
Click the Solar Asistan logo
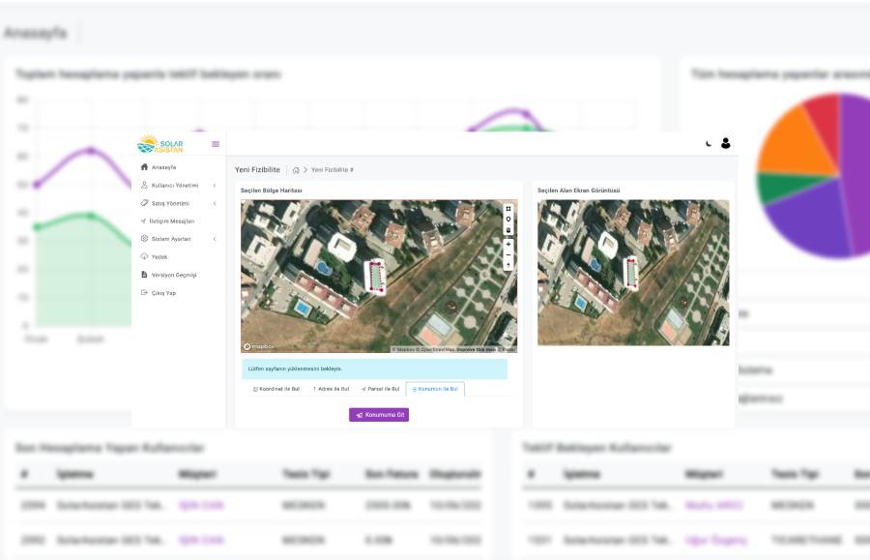click(x=160, y=144)
